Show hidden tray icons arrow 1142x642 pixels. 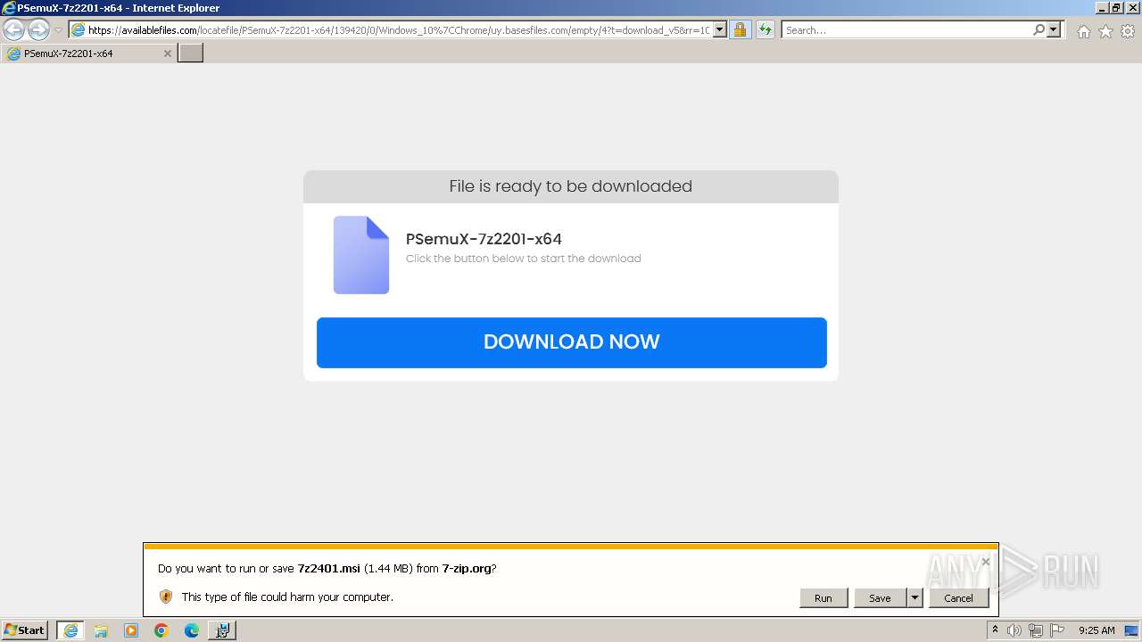995,630
